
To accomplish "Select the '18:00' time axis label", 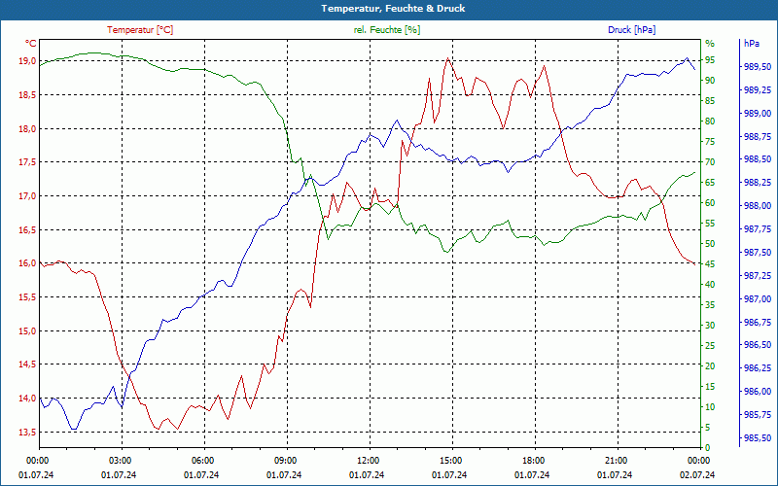I will click(533, 460).
